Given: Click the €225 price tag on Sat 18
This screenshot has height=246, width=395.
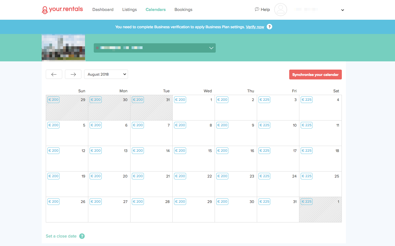Looking at the screenshot, I should pyautogui.click(x=307, y=151).
